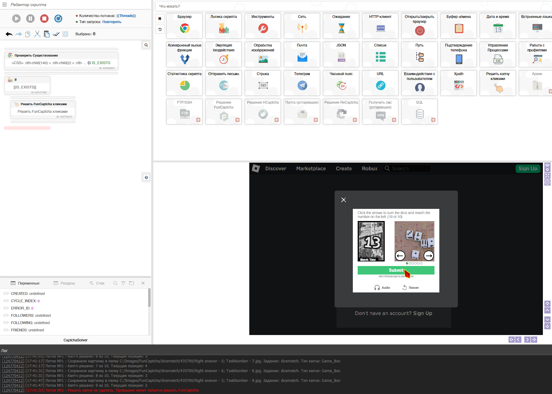Screen dimensions: 552x394
Task: Click the green Sign Up button
Action: (528, 168)
